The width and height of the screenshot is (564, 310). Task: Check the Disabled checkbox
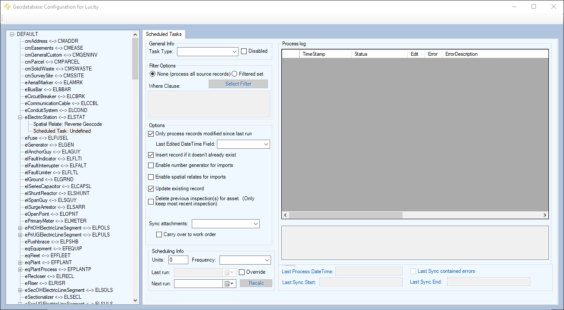coord(244,51)
